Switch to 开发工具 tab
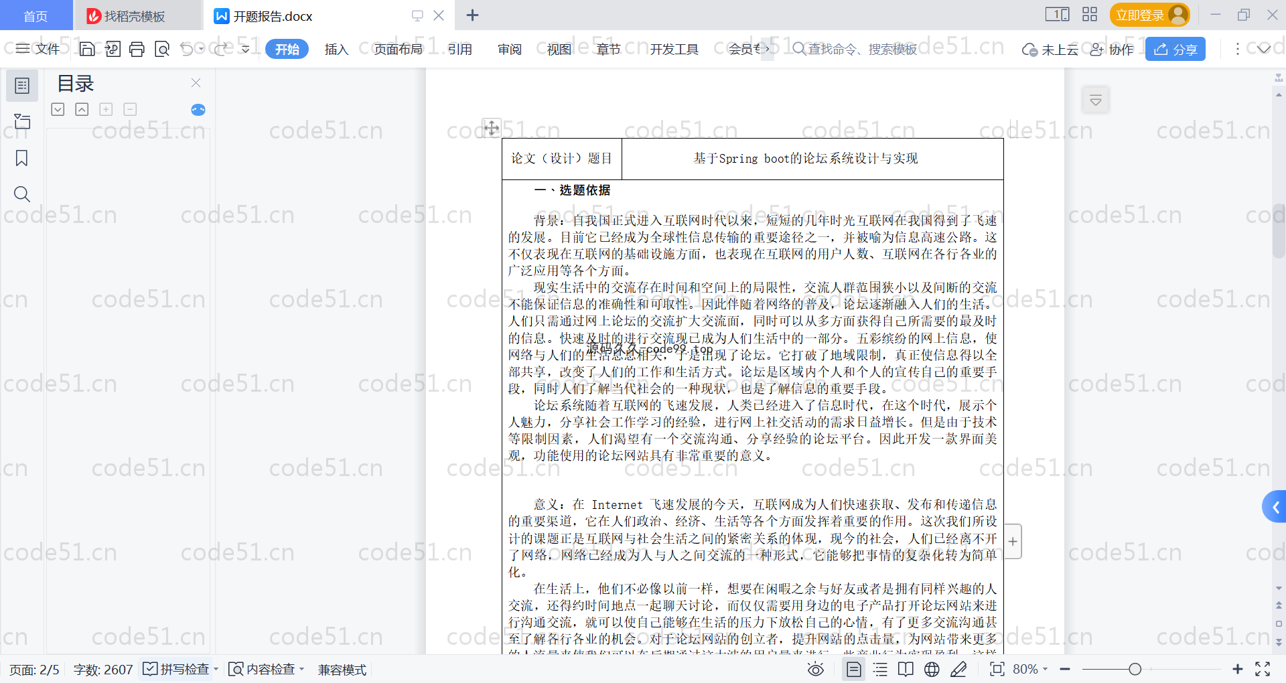1286x683 pixels. (674, 49)
